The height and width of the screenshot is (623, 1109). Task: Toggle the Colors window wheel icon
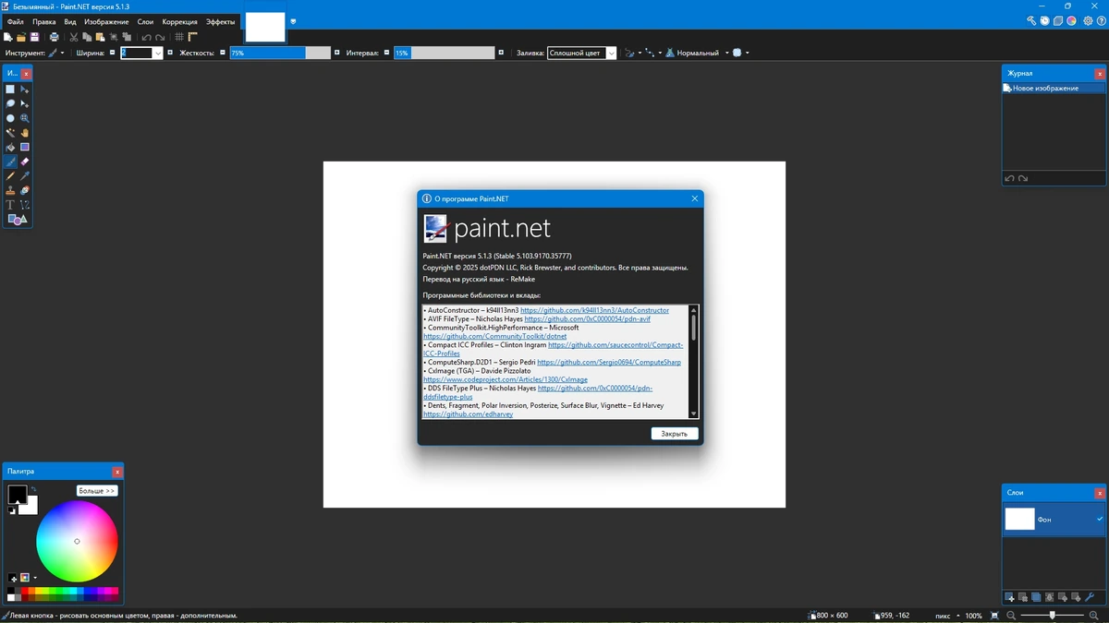tap(1071, 20)
